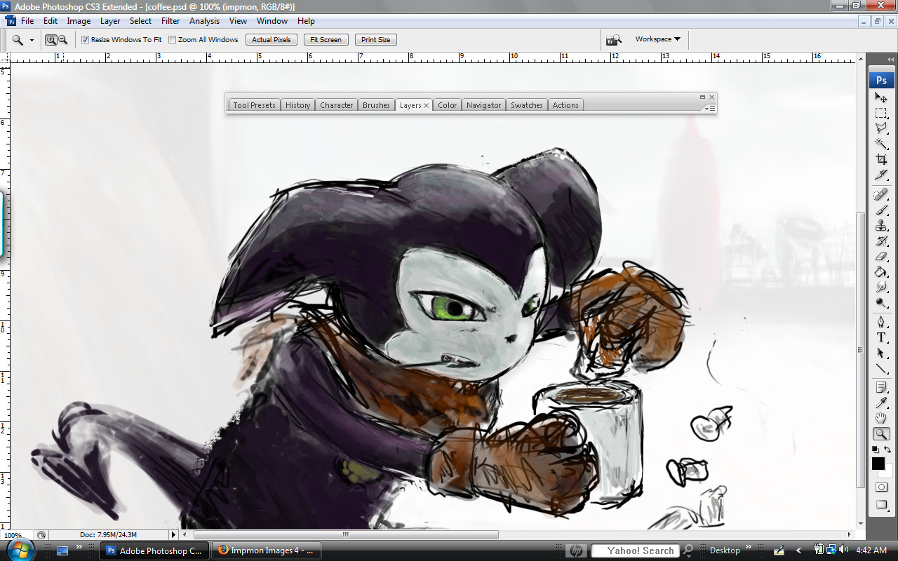Select the Dodge tool
The image size is (898, 561).
(881, 303)
